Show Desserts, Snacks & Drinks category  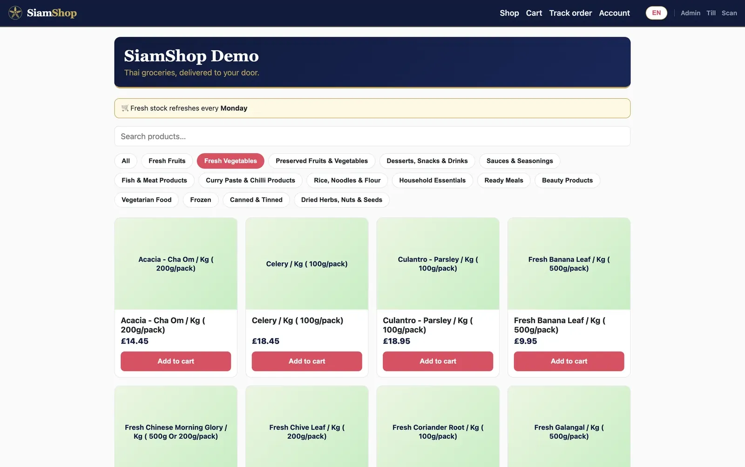427,161
